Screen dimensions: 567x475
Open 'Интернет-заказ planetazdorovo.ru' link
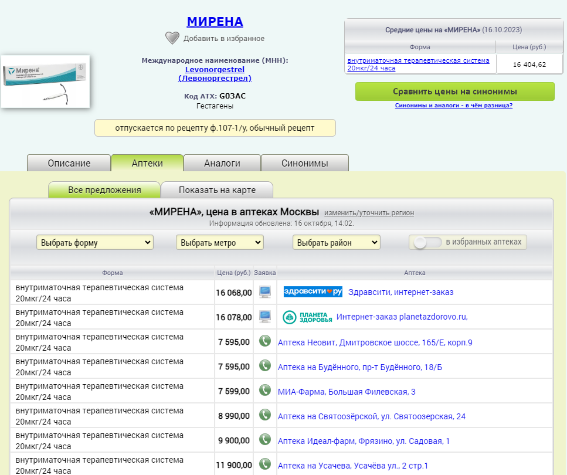(402, 317)
